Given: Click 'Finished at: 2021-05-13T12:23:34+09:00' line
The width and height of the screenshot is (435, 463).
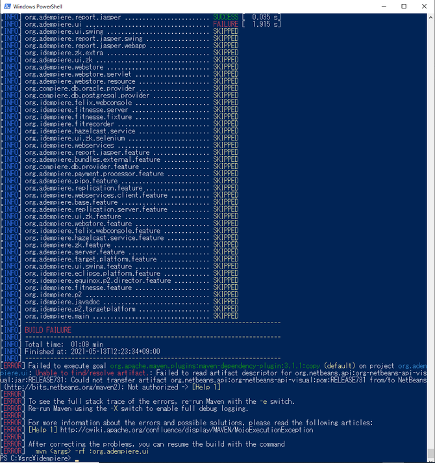Looking at the screenshot, I should pos(93,351).
